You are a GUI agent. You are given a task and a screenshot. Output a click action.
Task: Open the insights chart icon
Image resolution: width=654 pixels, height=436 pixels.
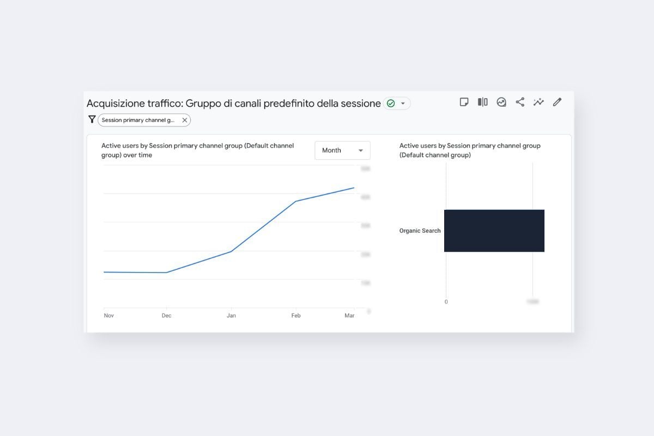pos(501,102)
